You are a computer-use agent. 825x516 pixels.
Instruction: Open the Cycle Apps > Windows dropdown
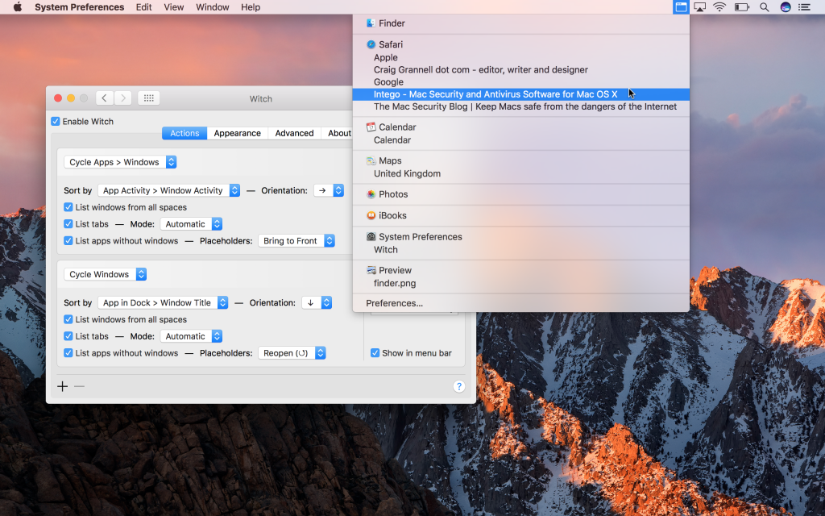click(x=120, y=162)
